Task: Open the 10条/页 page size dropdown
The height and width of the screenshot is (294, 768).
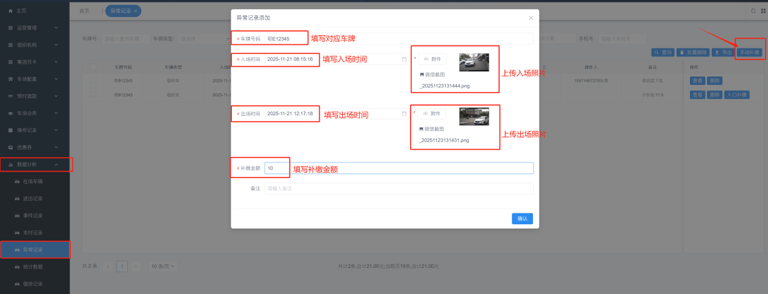Action: pos(163,266)
